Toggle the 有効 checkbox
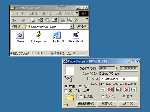The width and height of the screenshot is (150, 112). coord(80,87)
